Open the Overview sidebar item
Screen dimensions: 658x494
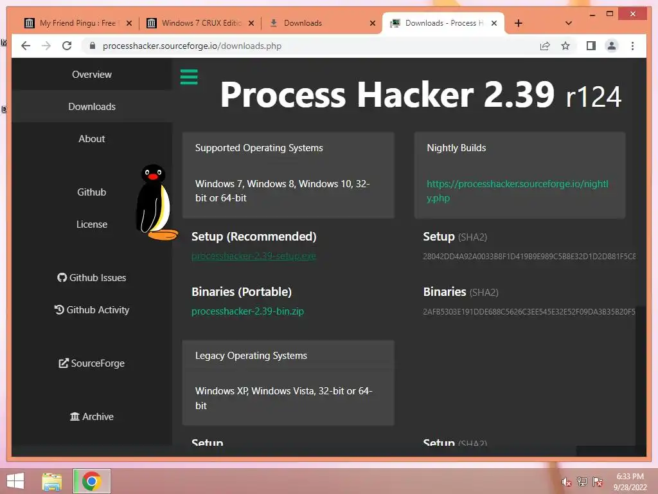tap(92, 75)
